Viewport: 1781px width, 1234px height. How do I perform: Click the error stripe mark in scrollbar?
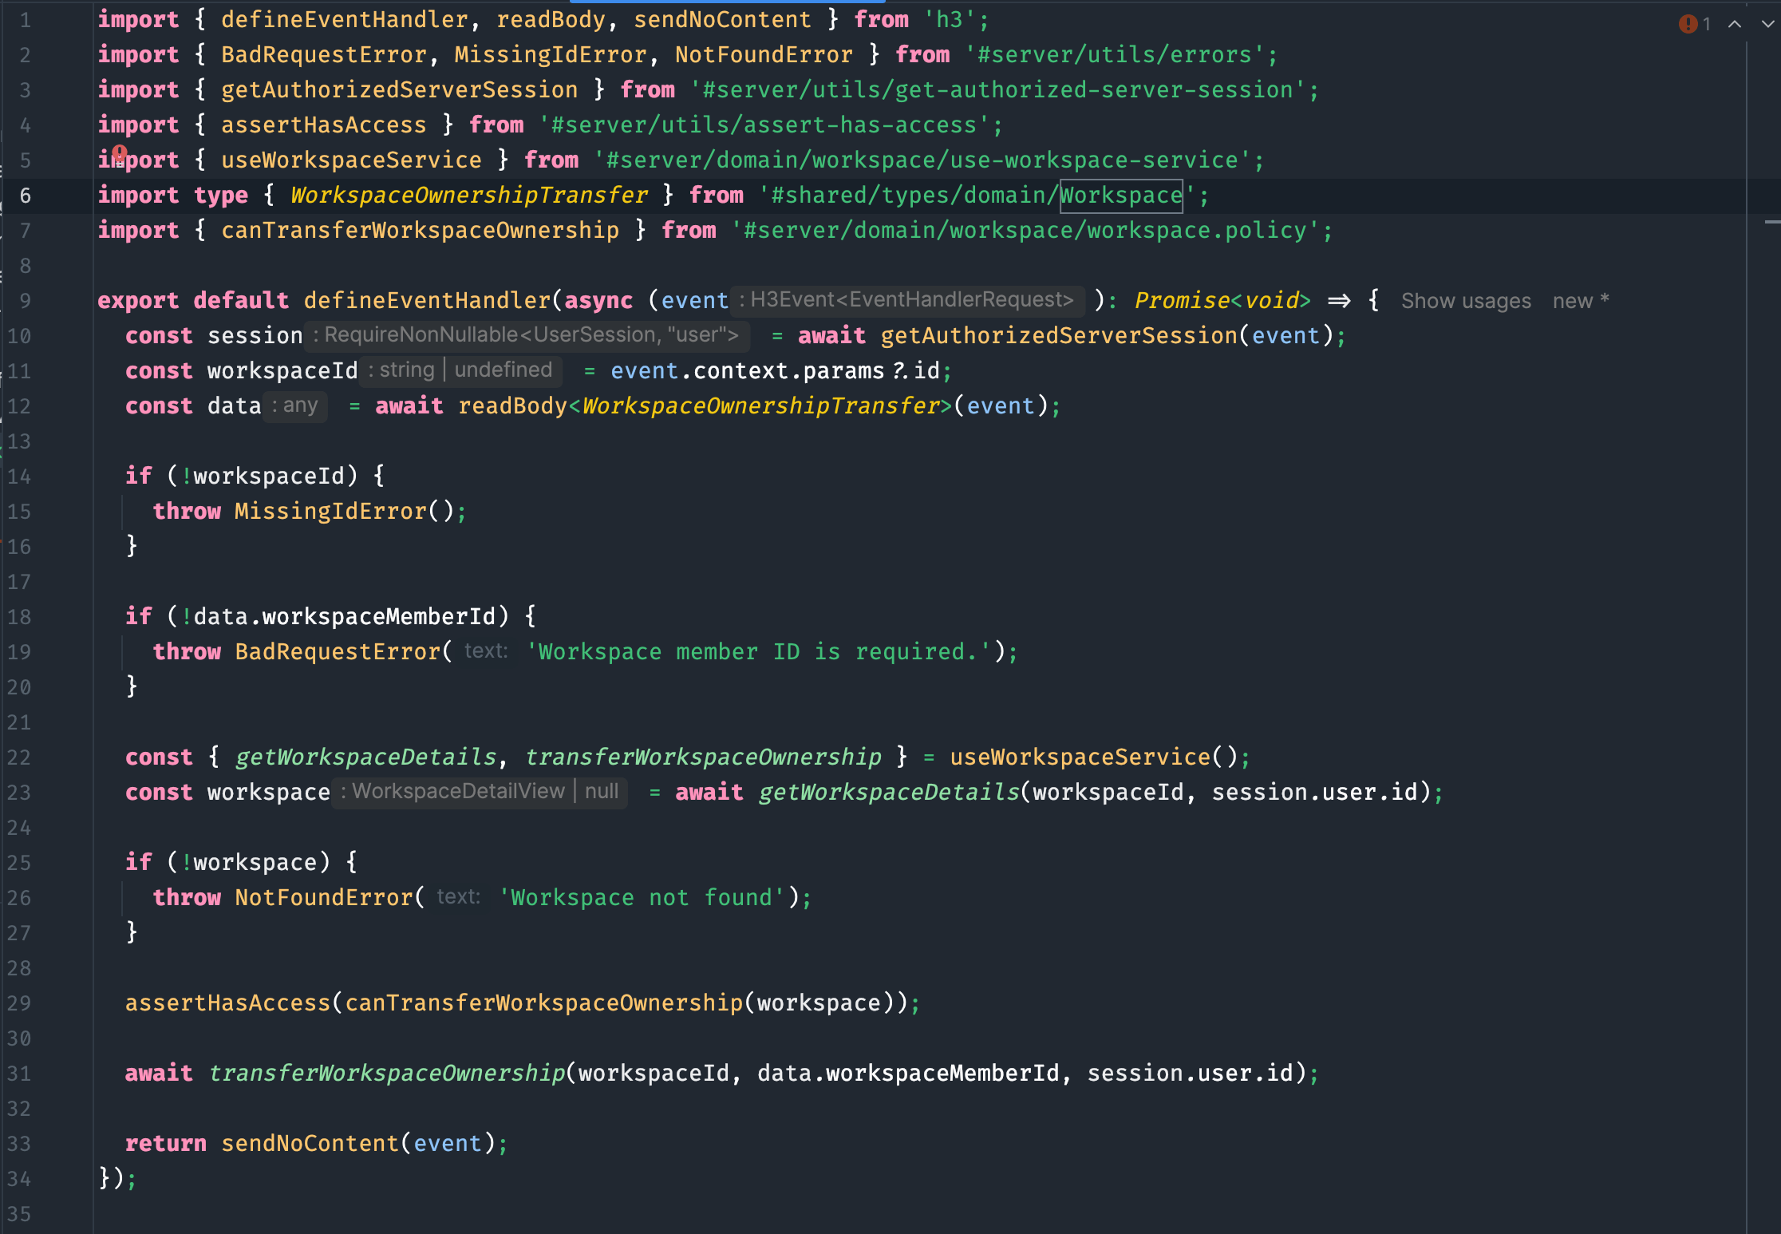(1772, 221)
